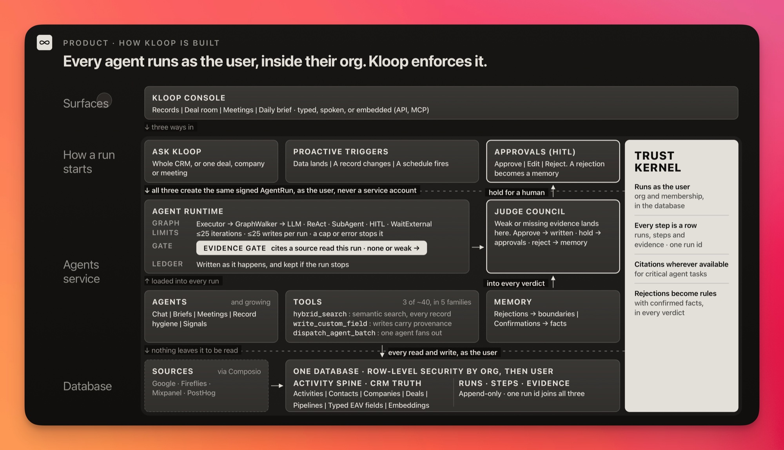Click the 'write_custom_field' tool name

(330, 323)
